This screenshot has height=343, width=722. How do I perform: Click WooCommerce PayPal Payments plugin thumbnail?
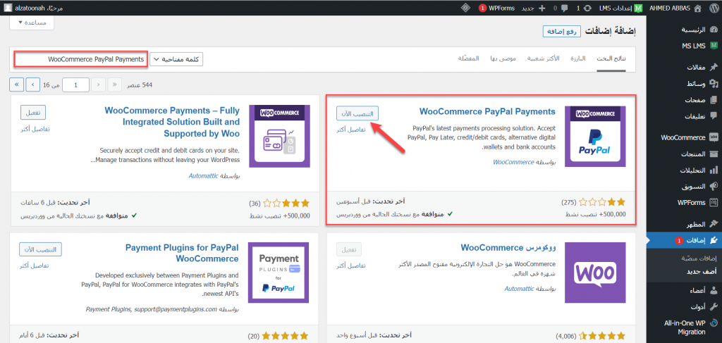pos(595,137)
